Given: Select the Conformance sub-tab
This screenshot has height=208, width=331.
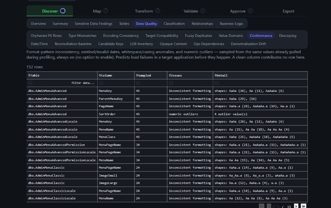Looking at the screenshot, I should click(x=261, y=36).
